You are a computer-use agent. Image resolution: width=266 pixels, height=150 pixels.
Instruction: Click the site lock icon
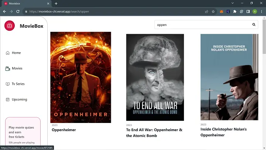26,11
